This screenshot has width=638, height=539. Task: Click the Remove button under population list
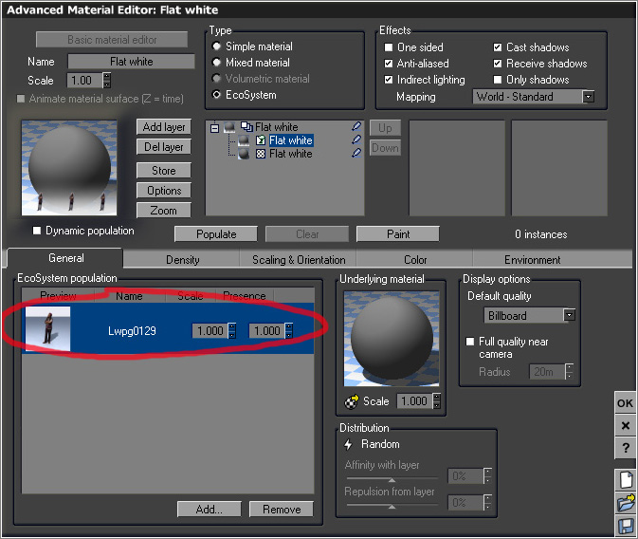coord(282,510)
